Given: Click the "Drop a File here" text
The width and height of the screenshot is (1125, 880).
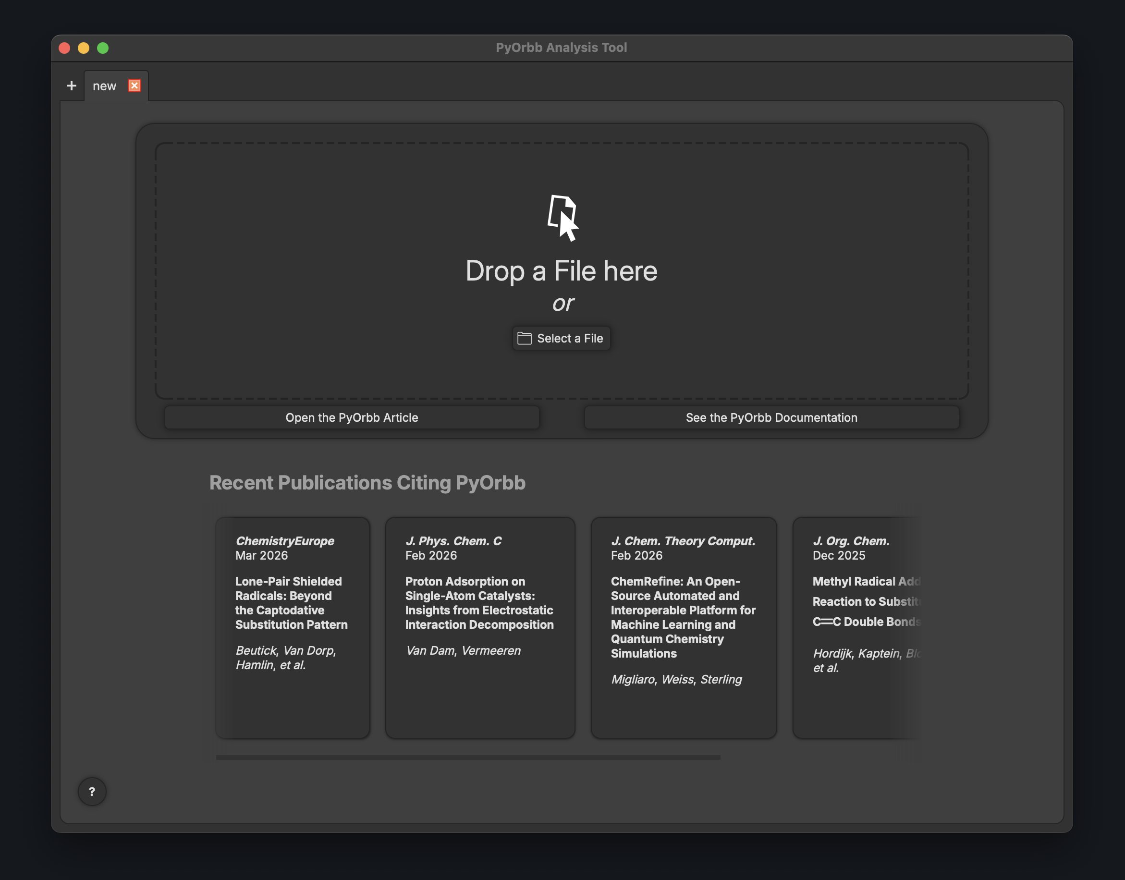Looking at the screenshot, I should (562, 271).
